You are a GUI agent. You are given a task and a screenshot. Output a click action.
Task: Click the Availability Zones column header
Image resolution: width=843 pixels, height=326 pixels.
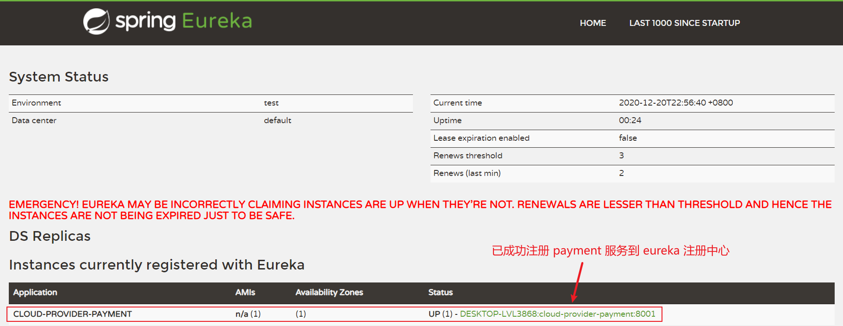(x=329, y=293)
